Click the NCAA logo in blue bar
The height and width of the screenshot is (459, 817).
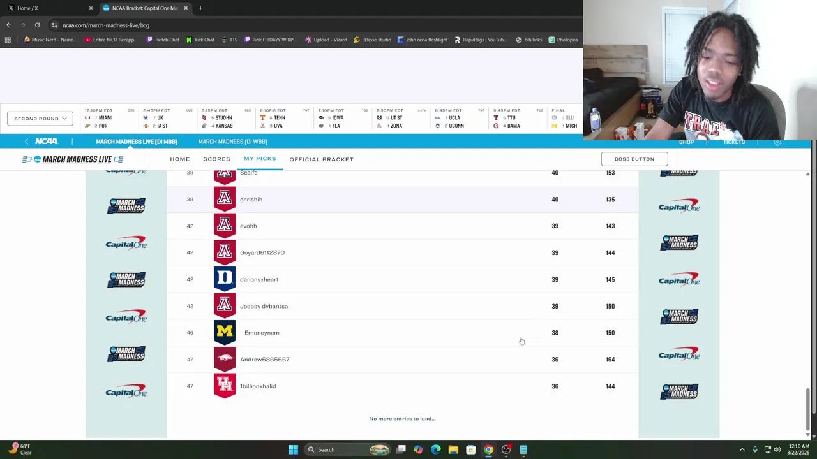point(46,142)
